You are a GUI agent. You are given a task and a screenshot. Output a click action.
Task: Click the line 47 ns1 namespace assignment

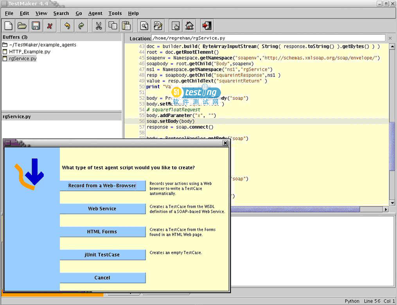(x=209, y=69)
